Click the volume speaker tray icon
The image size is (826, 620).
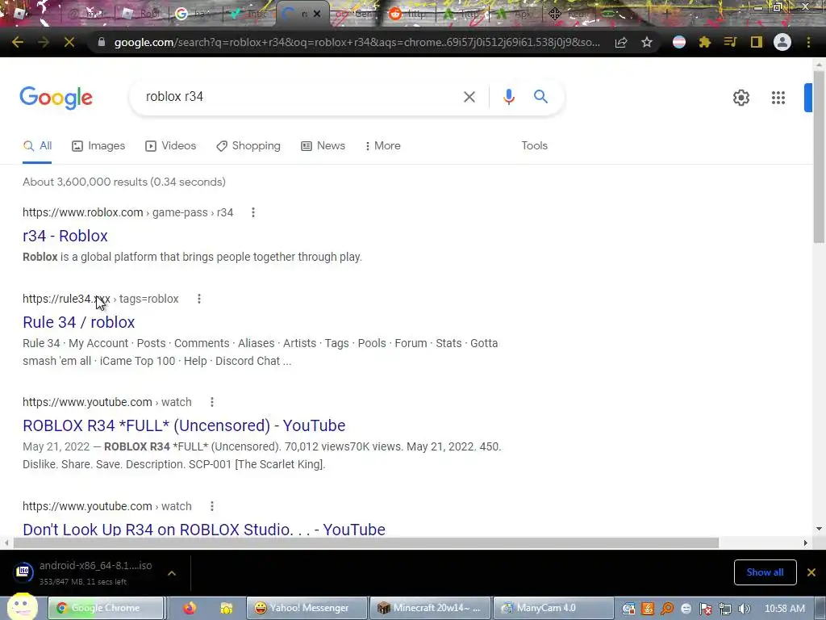pos(744,609)
